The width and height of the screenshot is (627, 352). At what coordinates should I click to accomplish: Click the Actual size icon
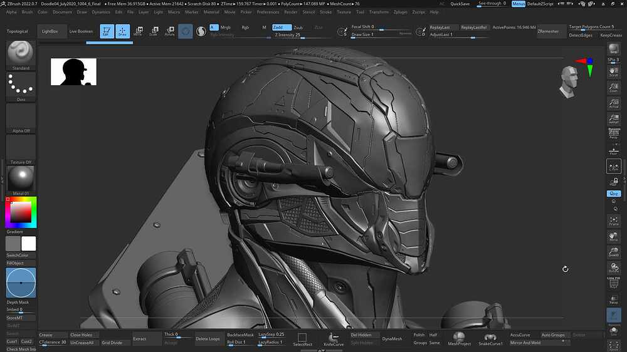(x=613, y=103)
